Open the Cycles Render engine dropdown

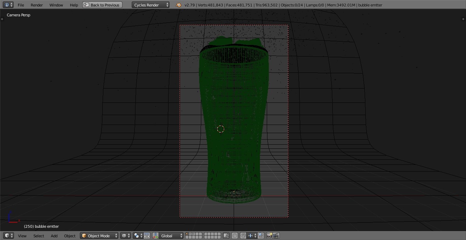150,5
